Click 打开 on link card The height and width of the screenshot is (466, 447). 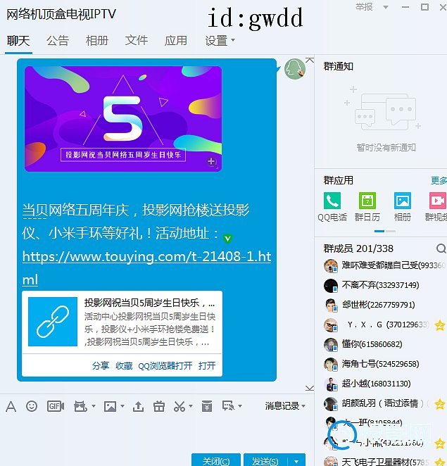tap(207, 365)
